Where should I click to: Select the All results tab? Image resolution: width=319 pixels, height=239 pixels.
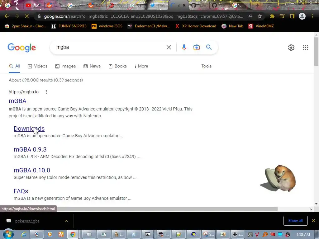14,66
